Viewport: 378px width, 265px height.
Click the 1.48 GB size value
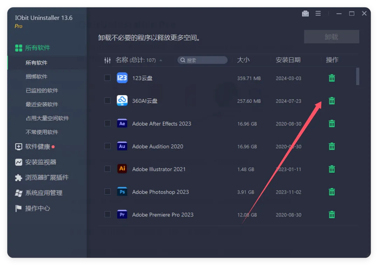click(x=246, y=170)
